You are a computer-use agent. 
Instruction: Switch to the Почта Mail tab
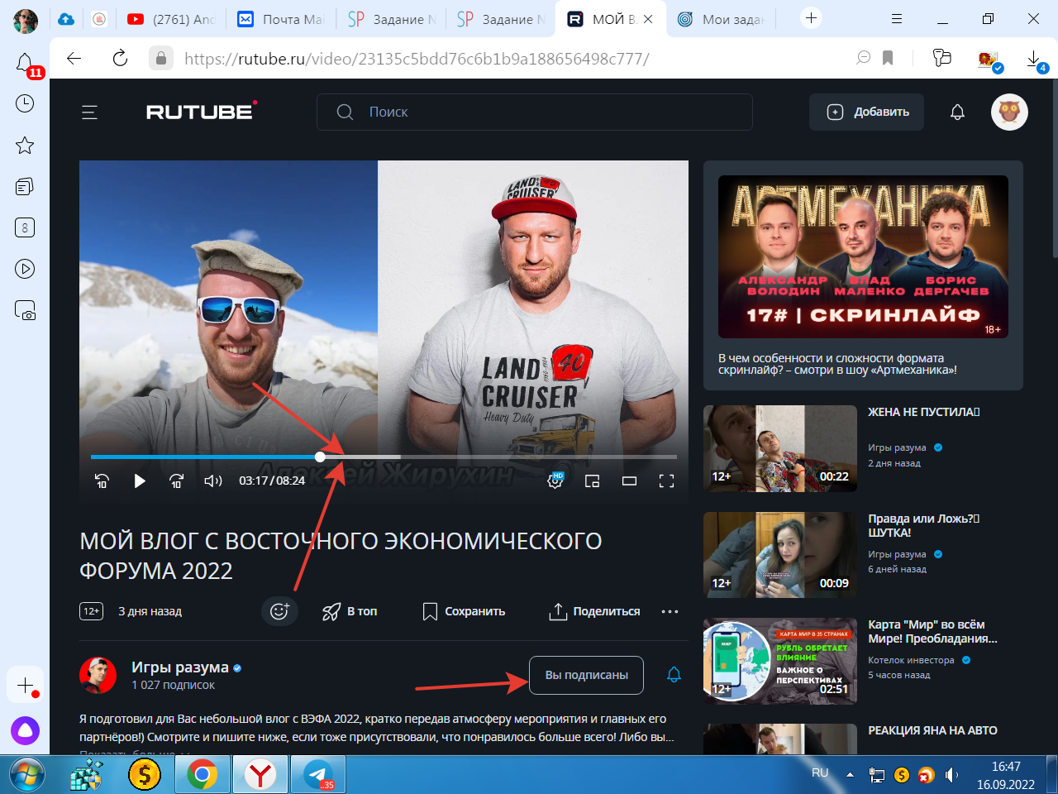pyautogui.click(x=280, y=19)
